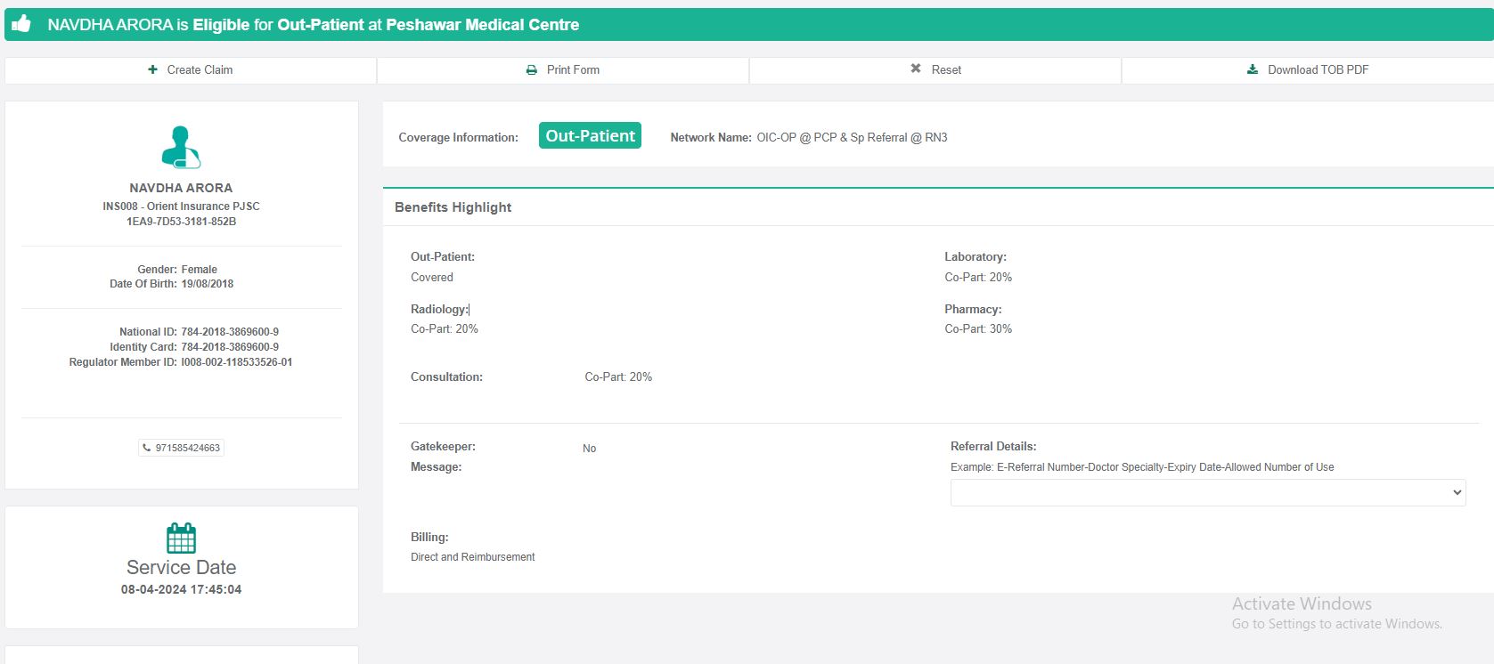
Task: Click the plus icon beside Create Claim
Action: pos(152,69)
